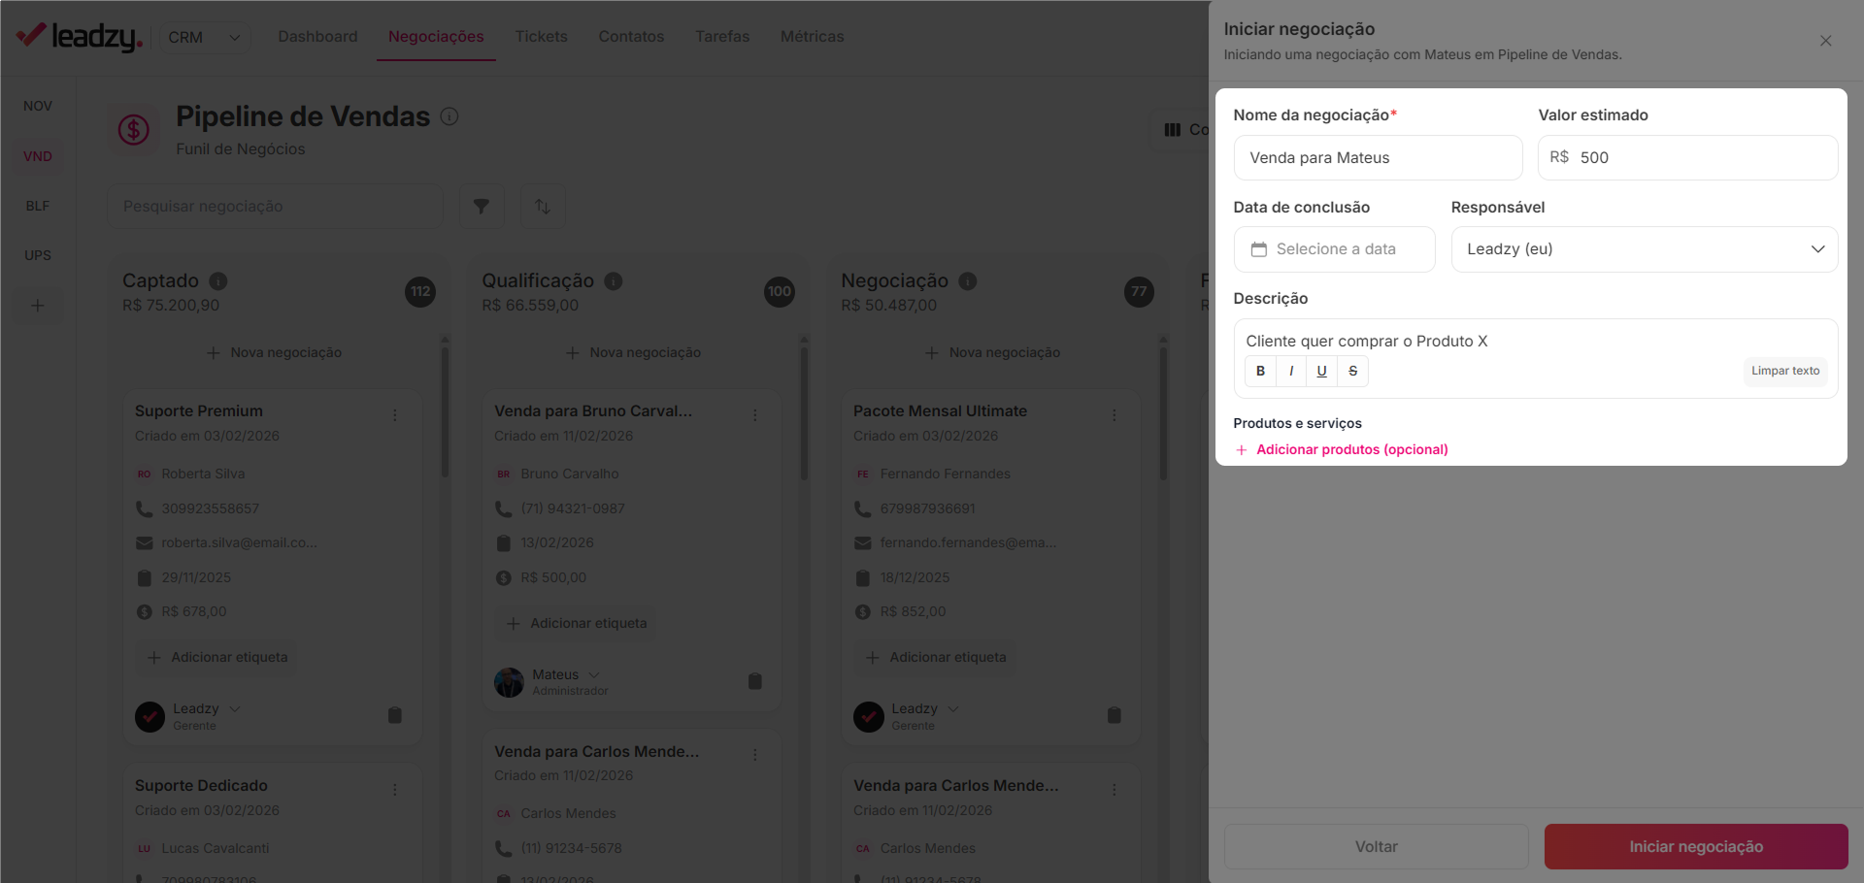
Task: Toggle bold formatting in description editor
Action: click(x=1260, y=371)
